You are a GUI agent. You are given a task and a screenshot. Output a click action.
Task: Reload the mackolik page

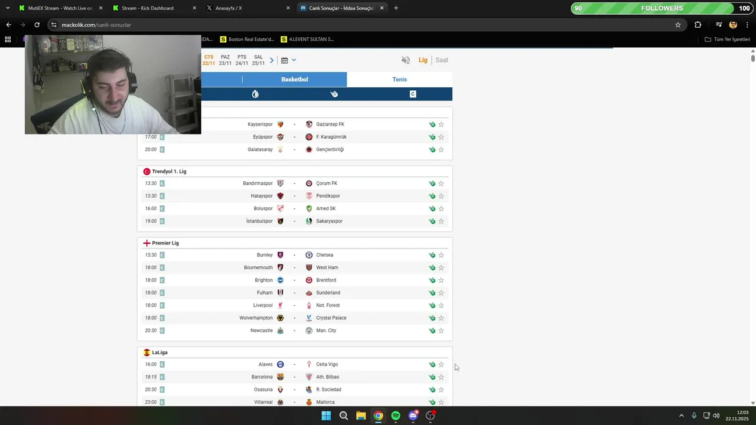pyautogui.click(x=37, y=25)
